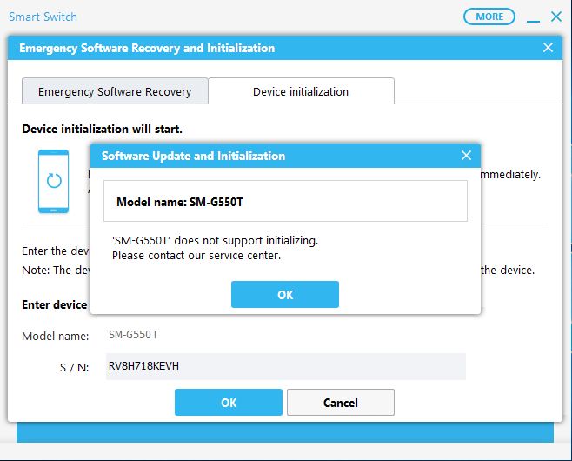Image resolution: width=572 pixels, height=461 pixels.
Task: Click the S/N input field
Action: (x=286, y=366)
